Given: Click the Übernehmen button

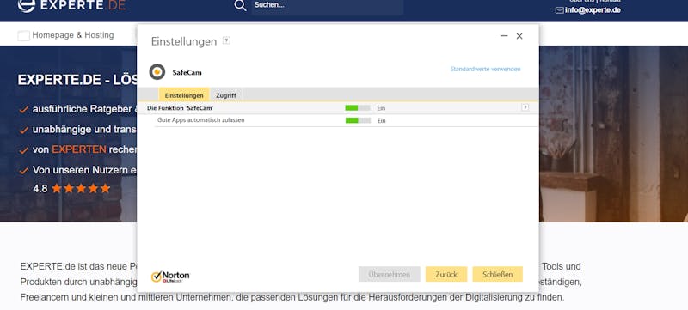Looking at the screenshot, I should coord(390,274).
